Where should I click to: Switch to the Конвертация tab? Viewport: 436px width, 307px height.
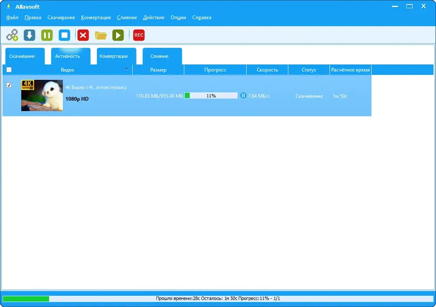coord(113,56)
